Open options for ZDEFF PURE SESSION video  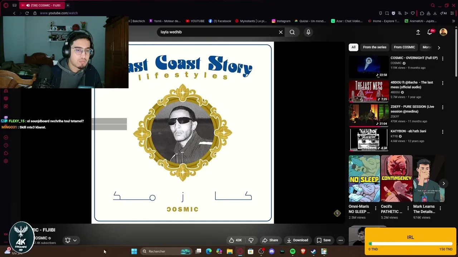point(443,107)
